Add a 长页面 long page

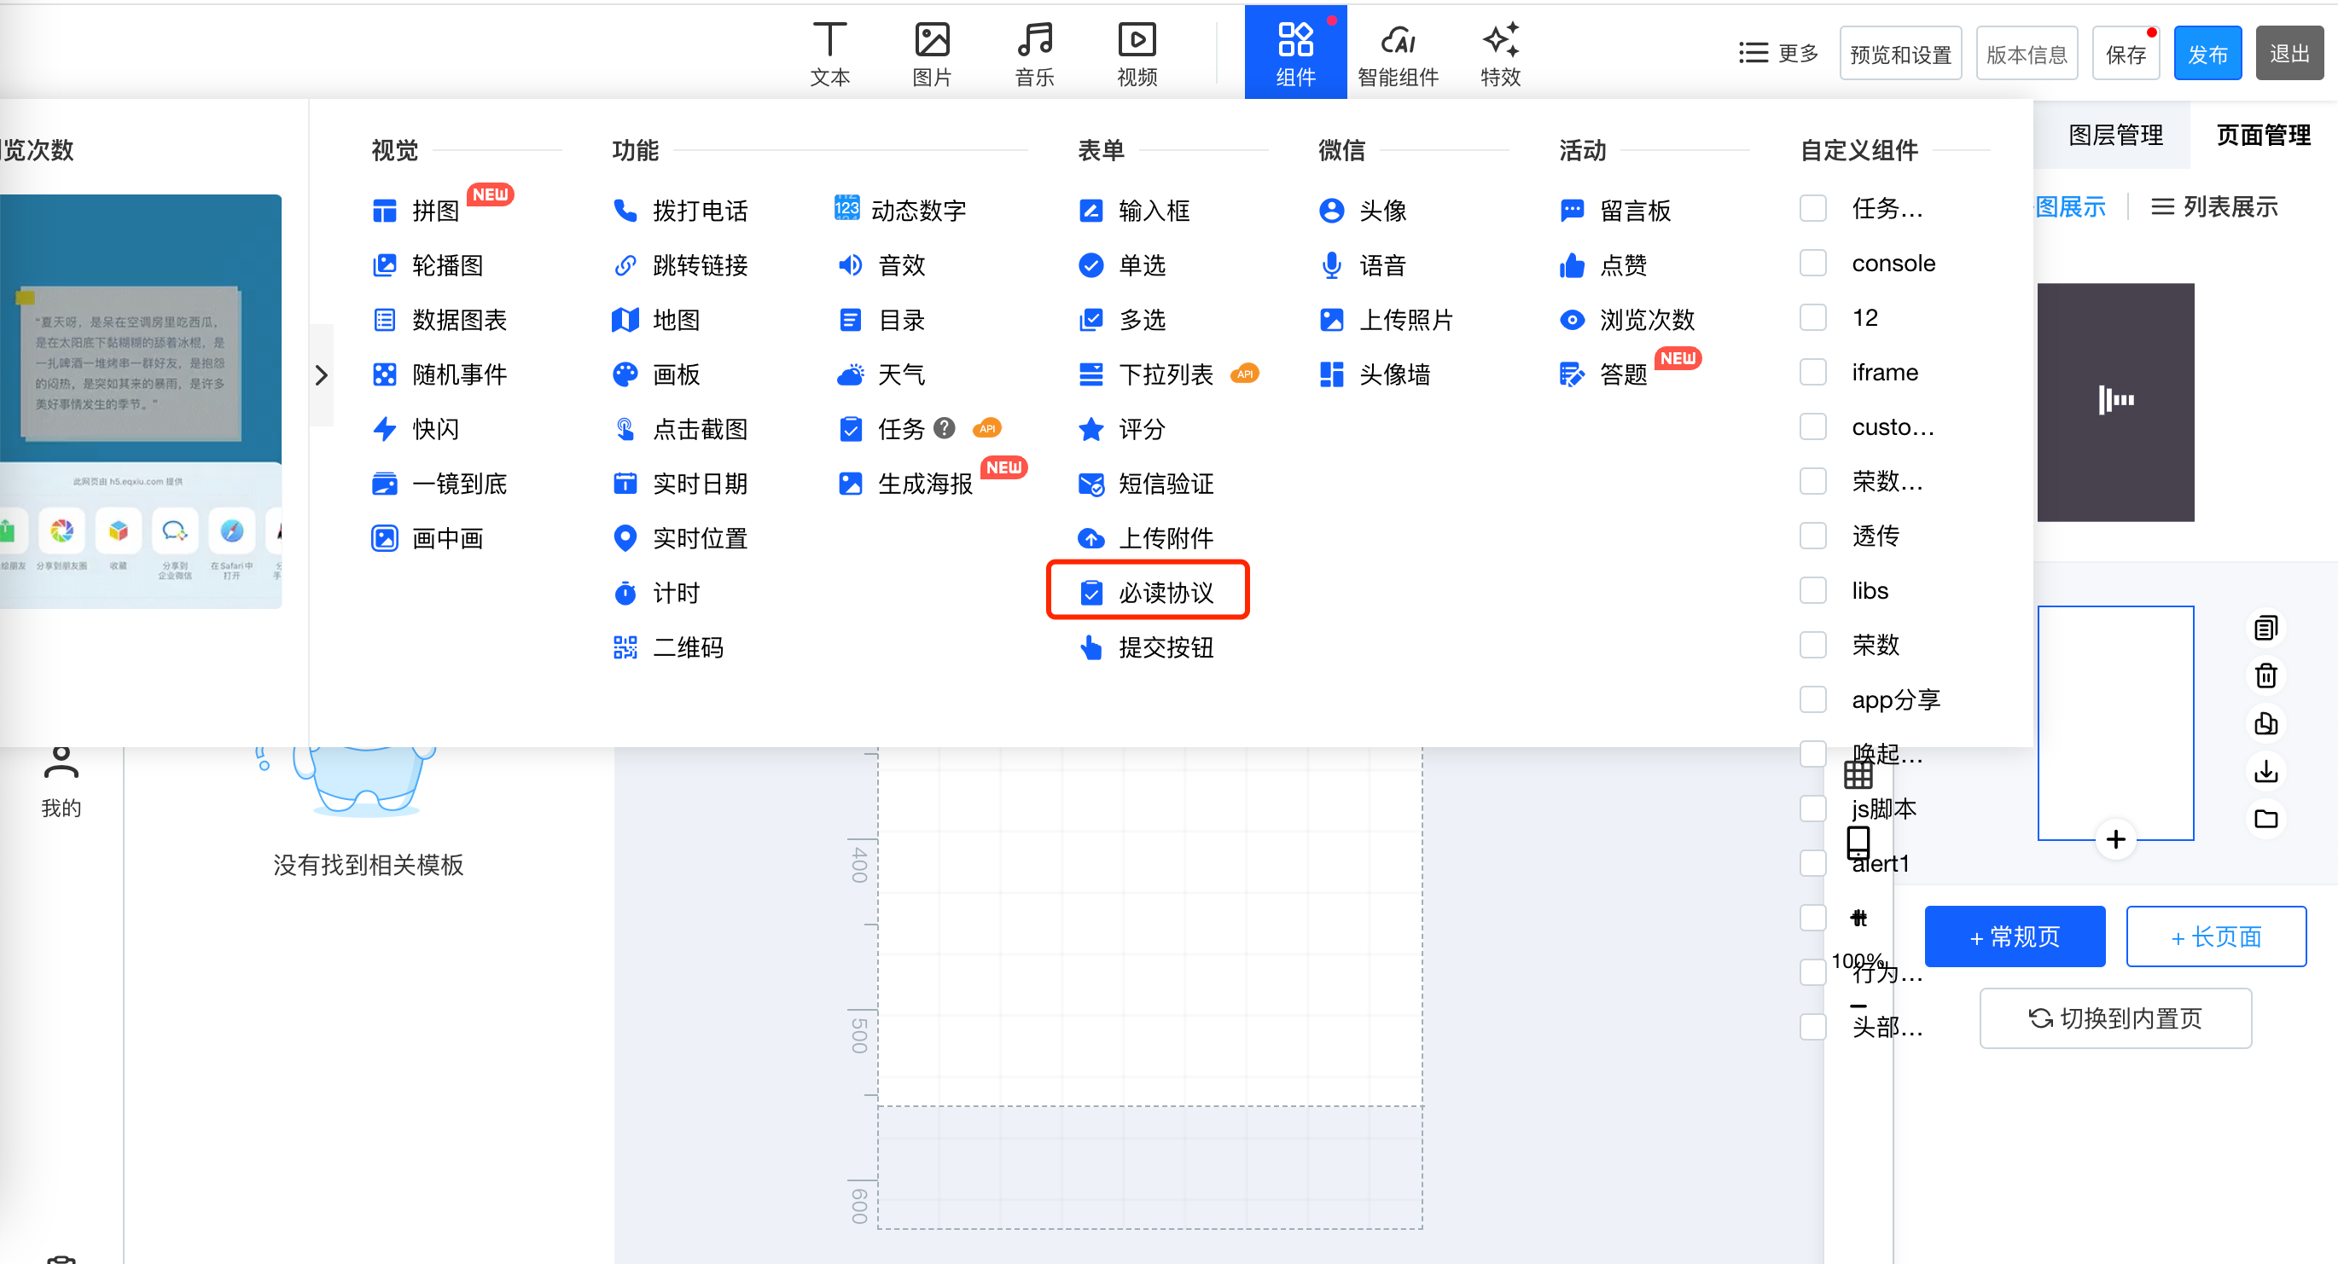coord(2215,936)
